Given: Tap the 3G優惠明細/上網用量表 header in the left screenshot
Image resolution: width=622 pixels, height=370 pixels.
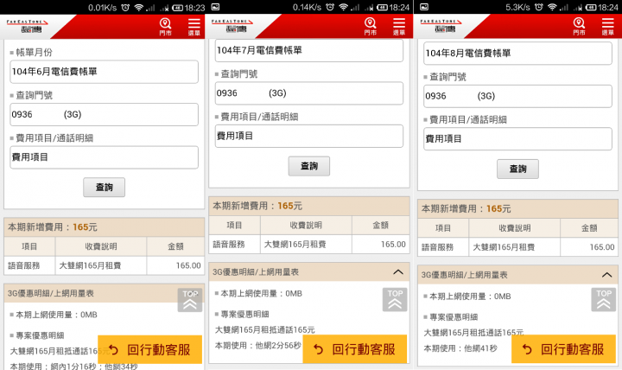Looking at the screenshot, I should pos(104,293).
